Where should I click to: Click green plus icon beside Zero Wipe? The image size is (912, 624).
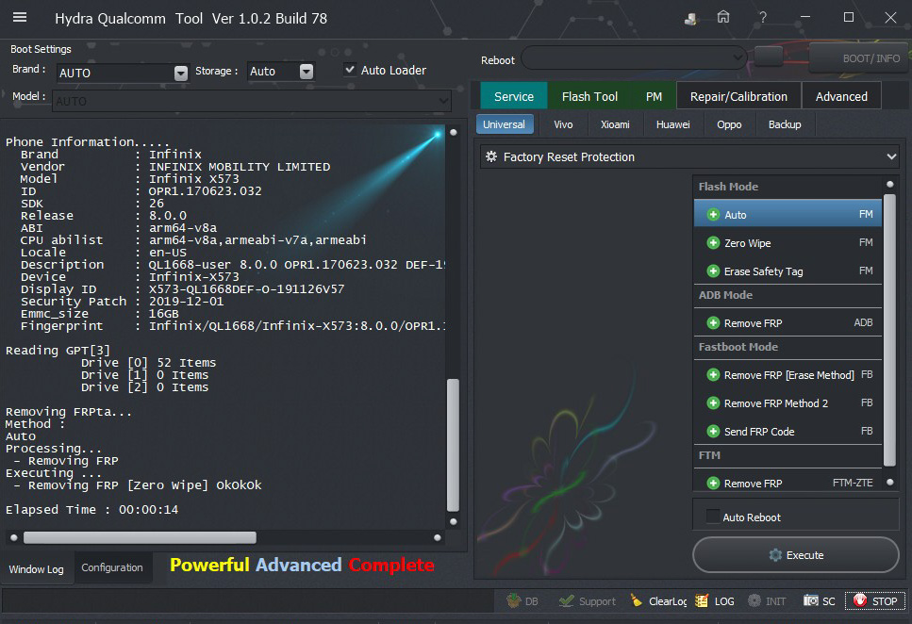click(713, 242)
